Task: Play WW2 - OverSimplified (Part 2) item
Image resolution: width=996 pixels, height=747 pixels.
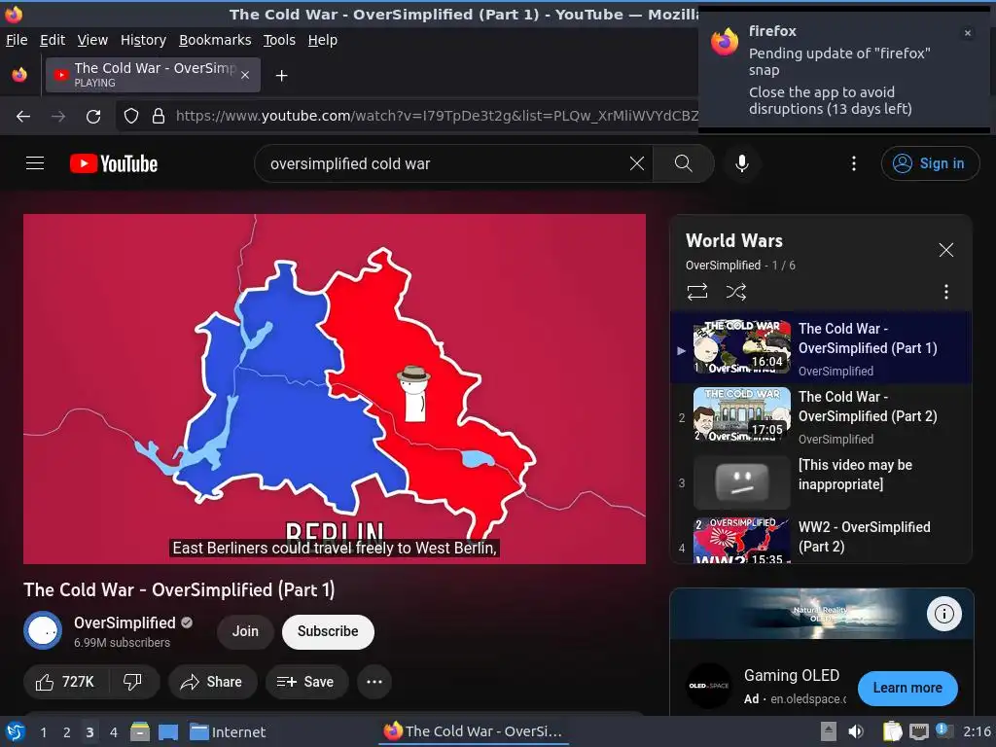Action: click(821, 539)
